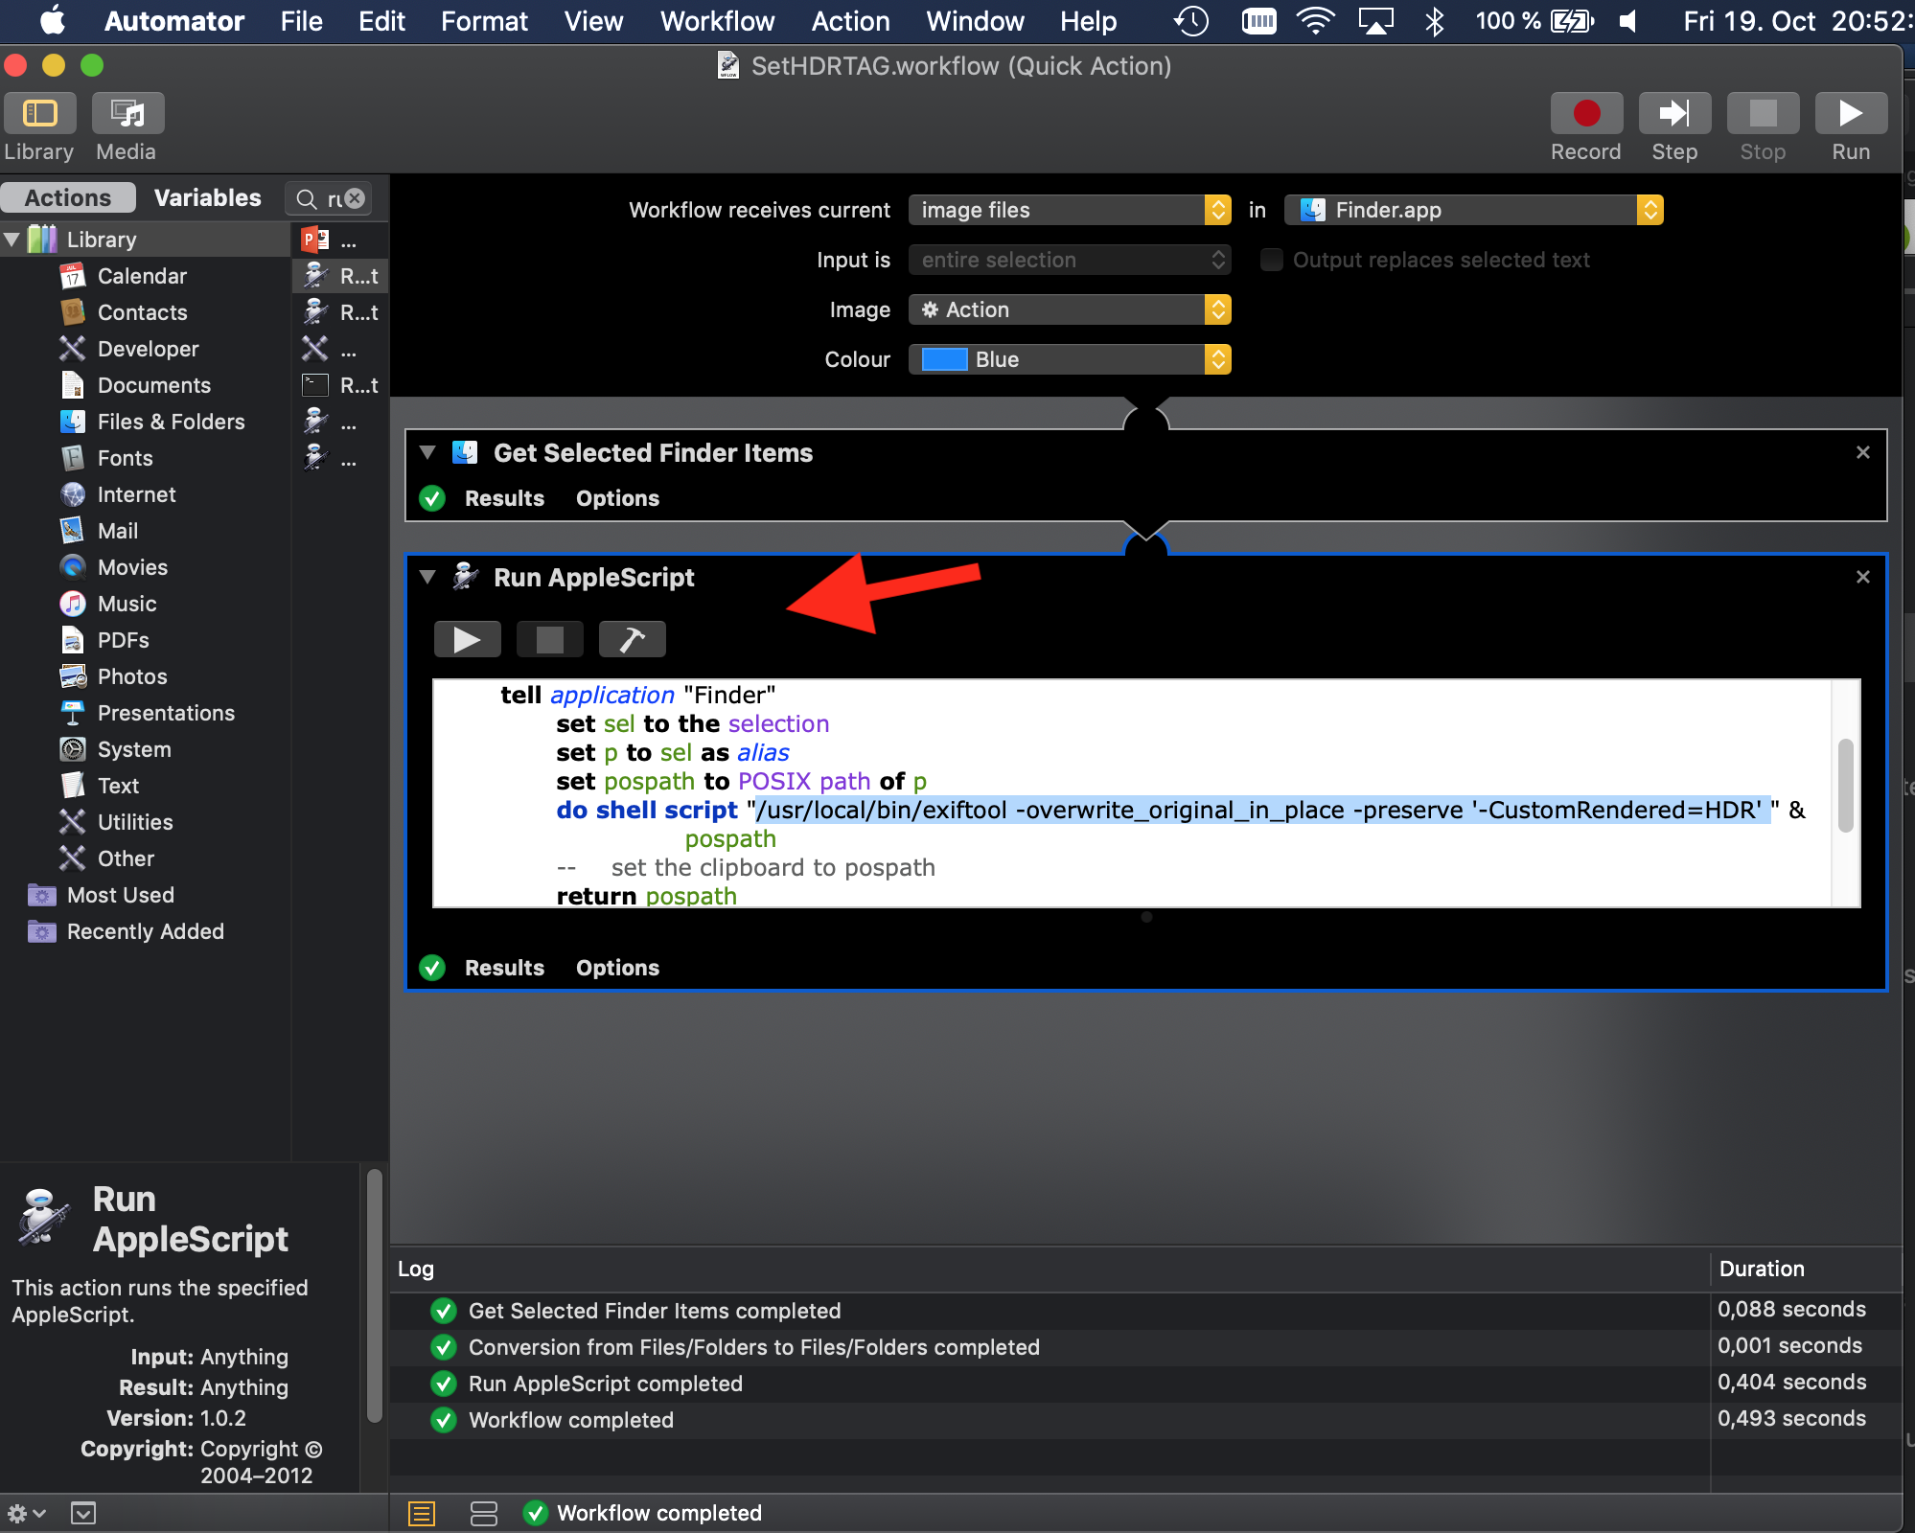Compile script with the hammer icon

click(632, 639)
